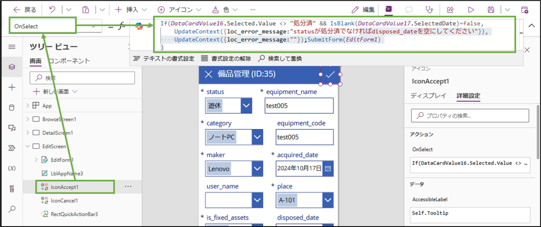Open 検索して置換 find and replace
Viewport: 541px width, 227px height.
[x=280, y=58]
